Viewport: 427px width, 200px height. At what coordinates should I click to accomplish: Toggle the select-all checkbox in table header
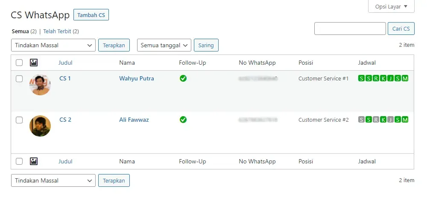coord(19,63)
